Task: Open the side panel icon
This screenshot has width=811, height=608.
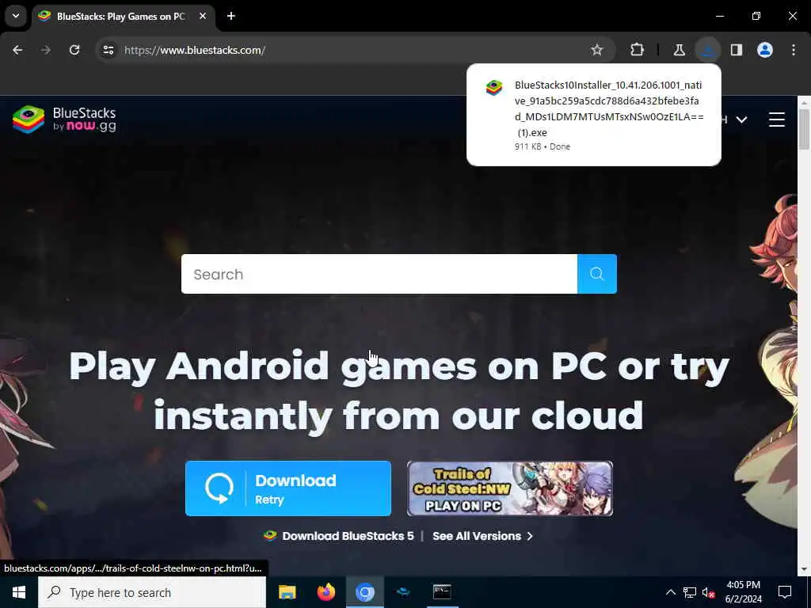Action: click(x=737, y=50)
